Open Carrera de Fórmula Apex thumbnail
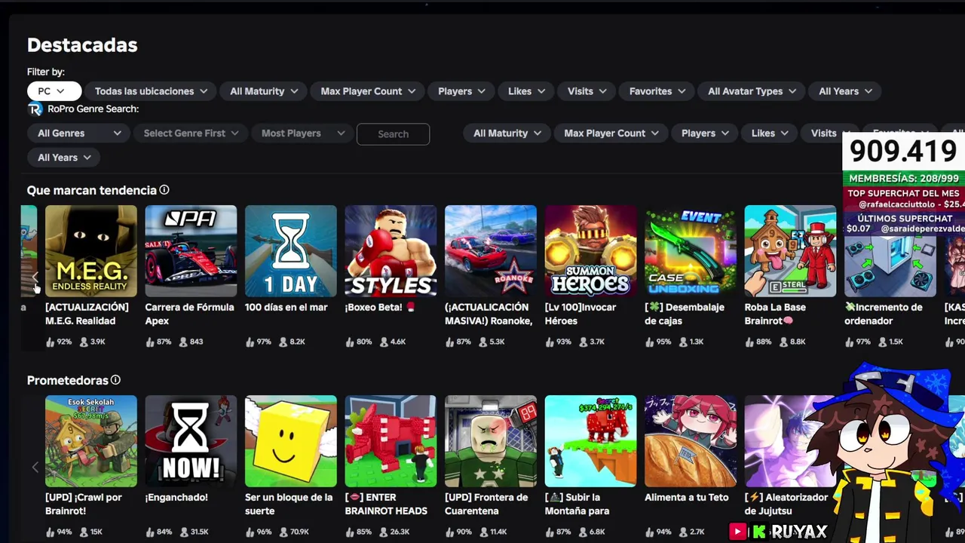965x543 pixels. coord(191,251)
